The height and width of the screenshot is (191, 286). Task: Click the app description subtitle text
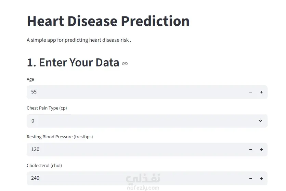79,40
